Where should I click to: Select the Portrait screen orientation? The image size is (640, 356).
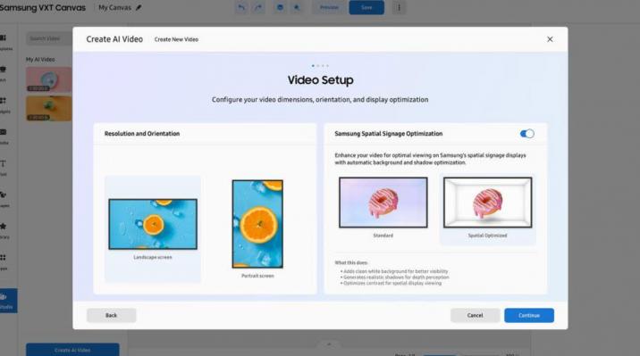click(257, 228)
